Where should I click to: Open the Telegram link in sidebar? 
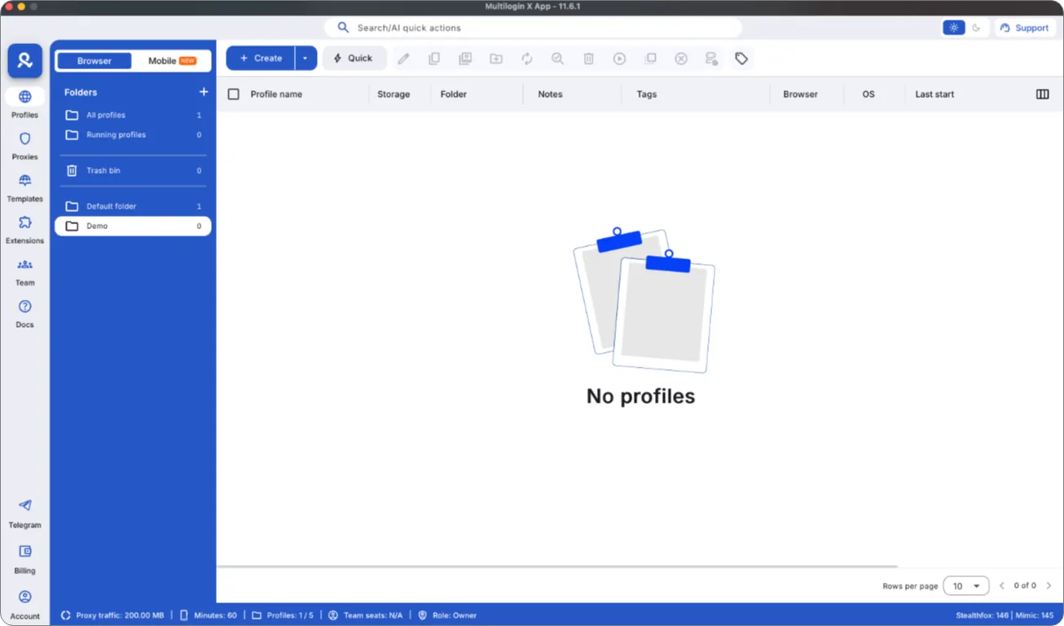24,514
